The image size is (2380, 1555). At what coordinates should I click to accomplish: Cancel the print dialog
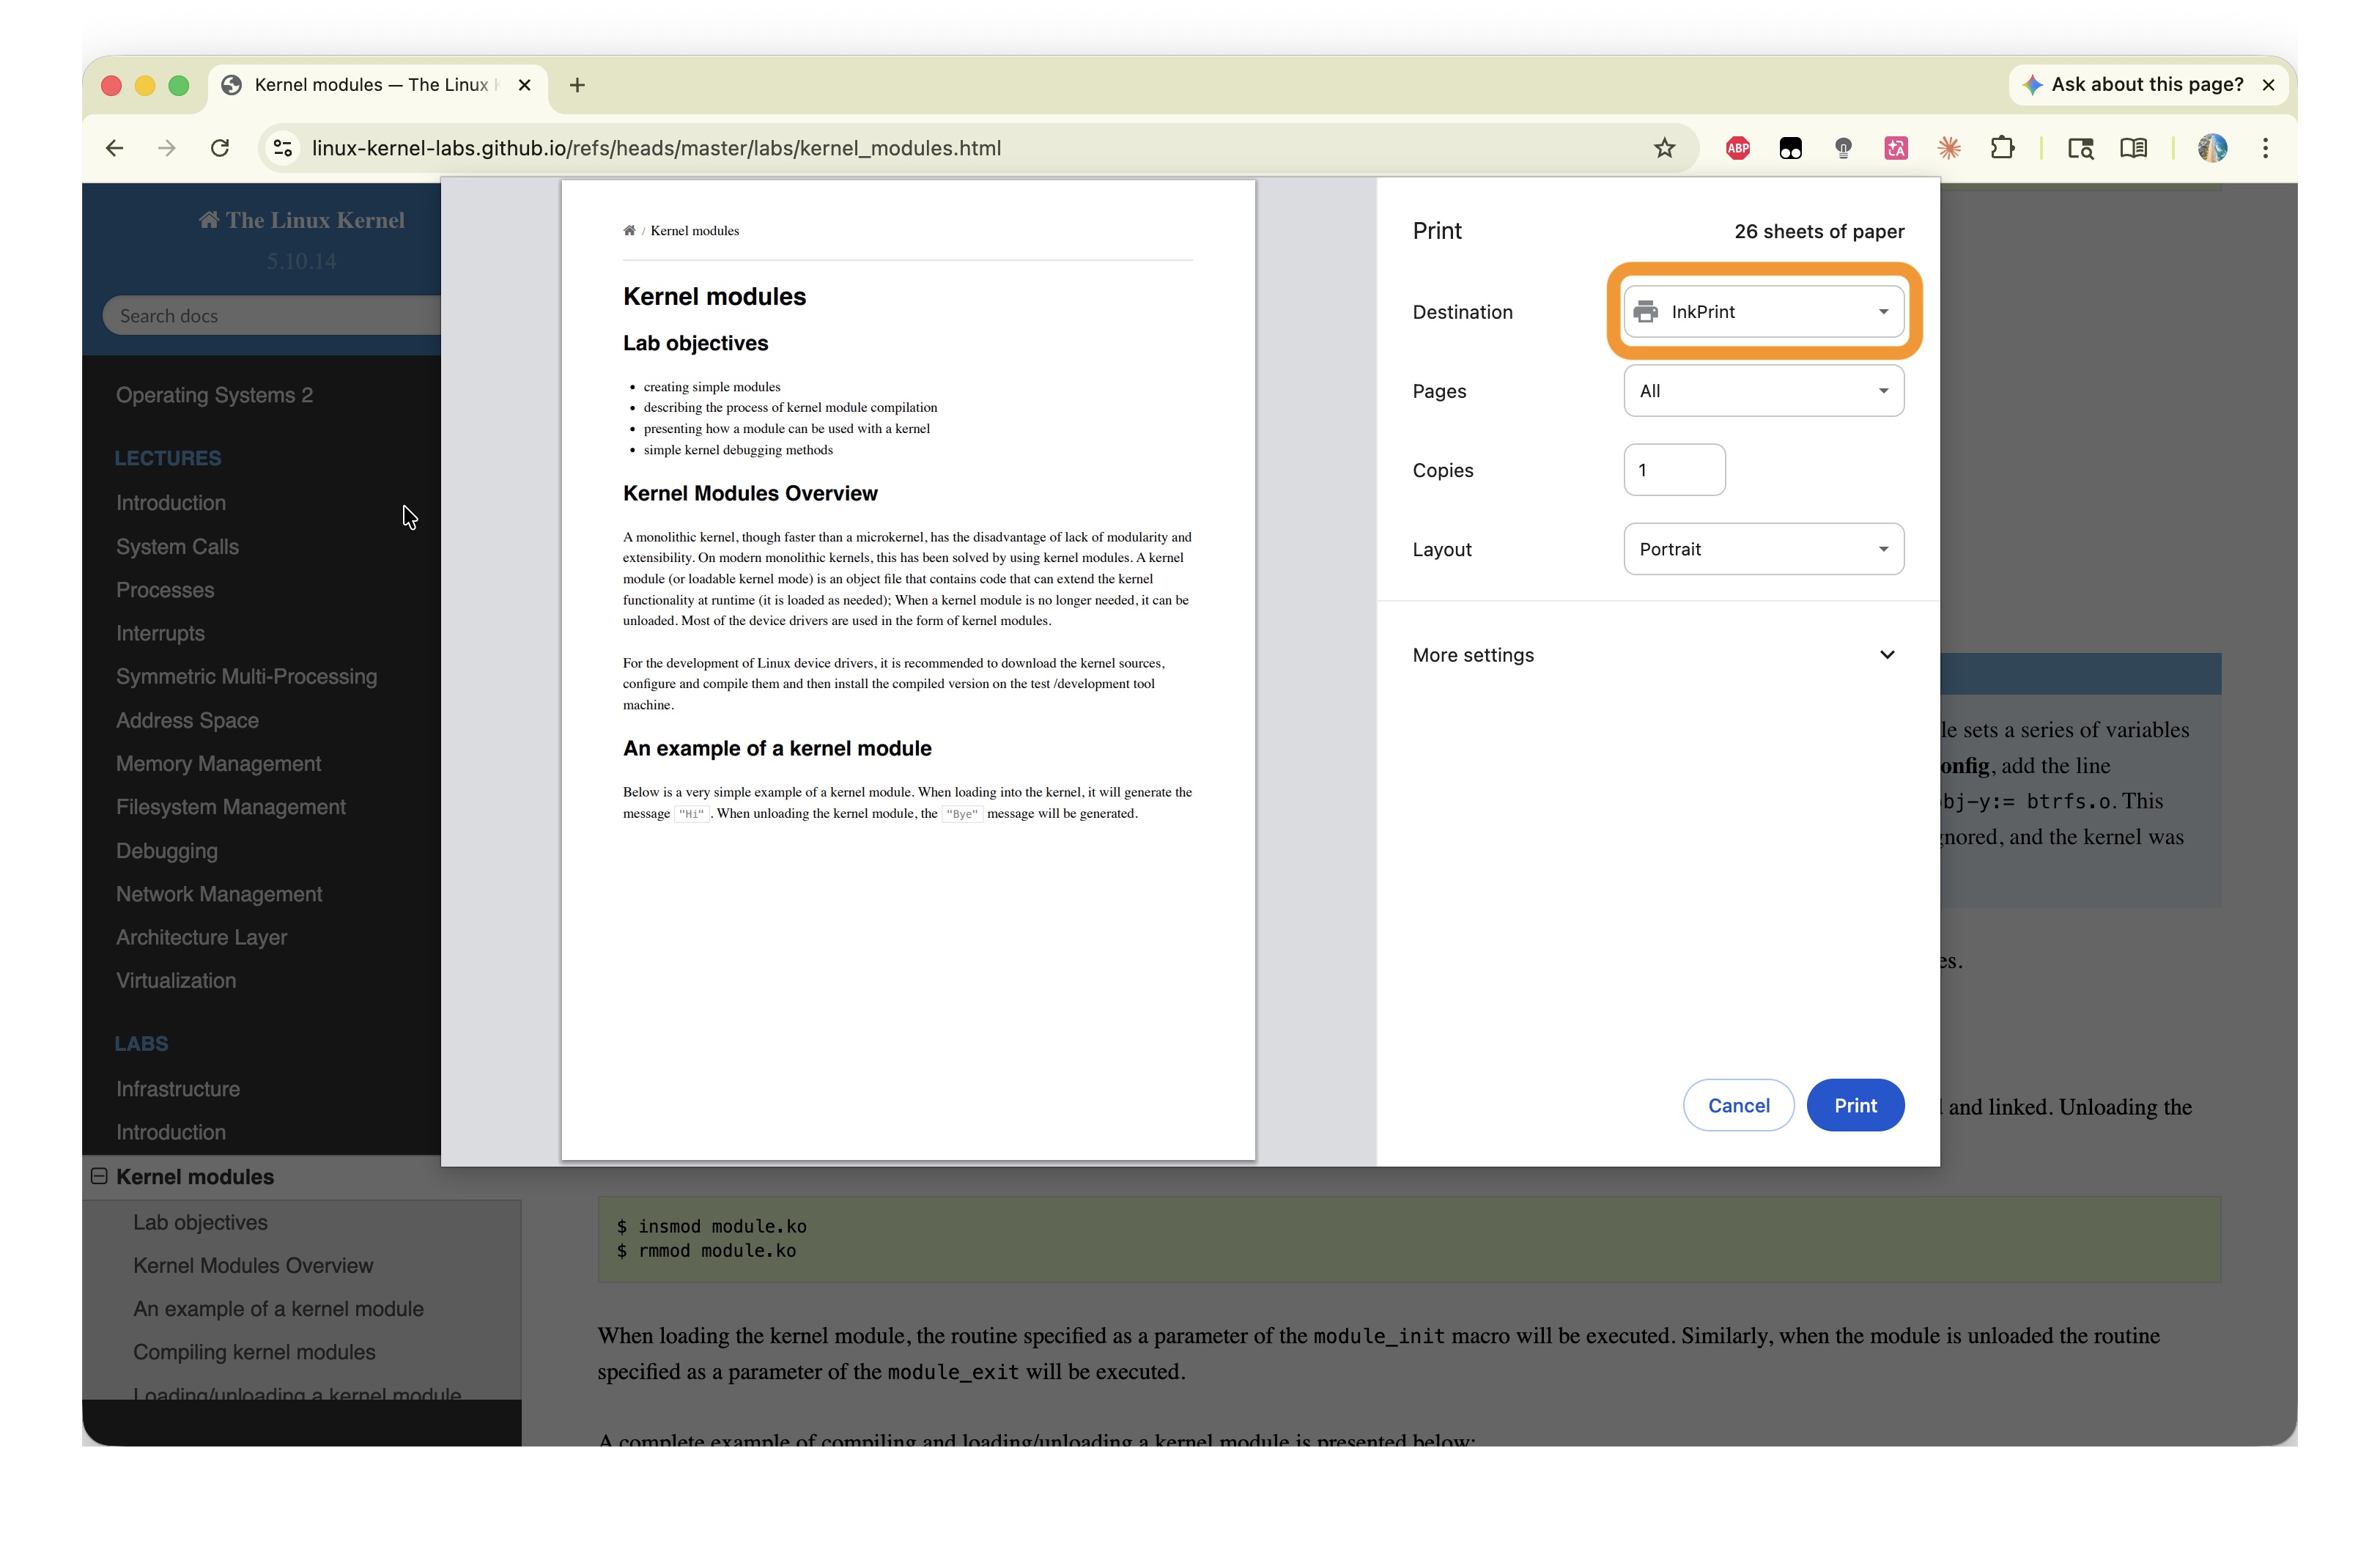1738,1105
